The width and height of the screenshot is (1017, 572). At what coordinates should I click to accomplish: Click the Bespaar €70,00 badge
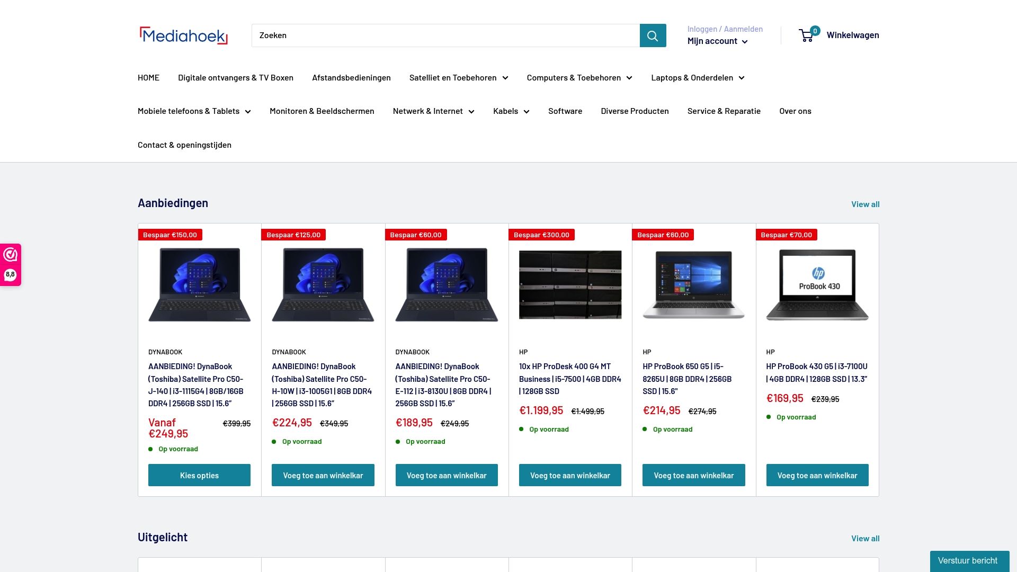[x=786, y=235]
